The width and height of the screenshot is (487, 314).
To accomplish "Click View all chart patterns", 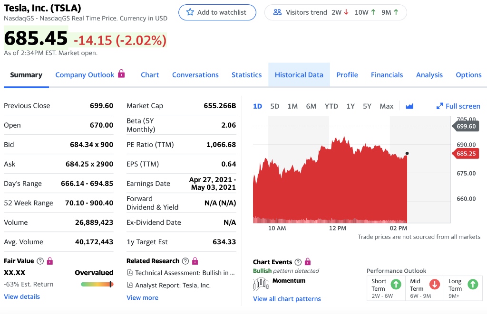I will click(287, 299).
